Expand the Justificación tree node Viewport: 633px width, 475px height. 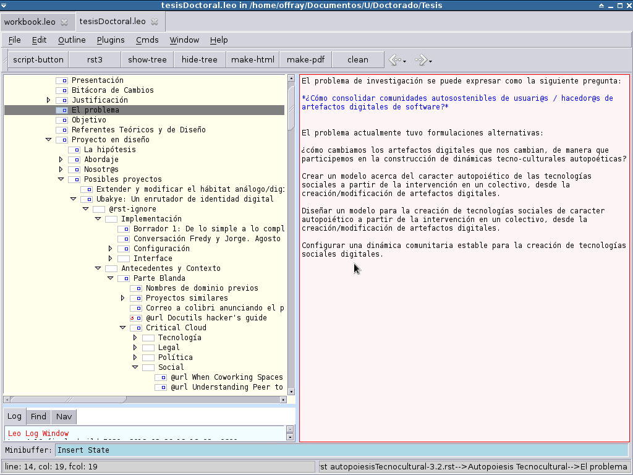[48, 100]
